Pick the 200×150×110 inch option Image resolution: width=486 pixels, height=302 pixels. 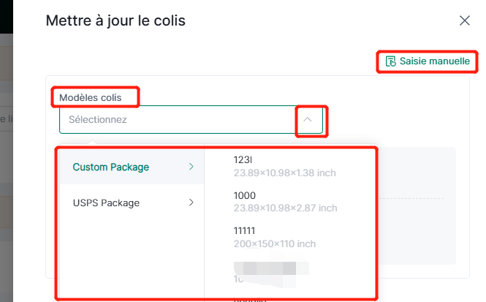[x=275, y=244]
